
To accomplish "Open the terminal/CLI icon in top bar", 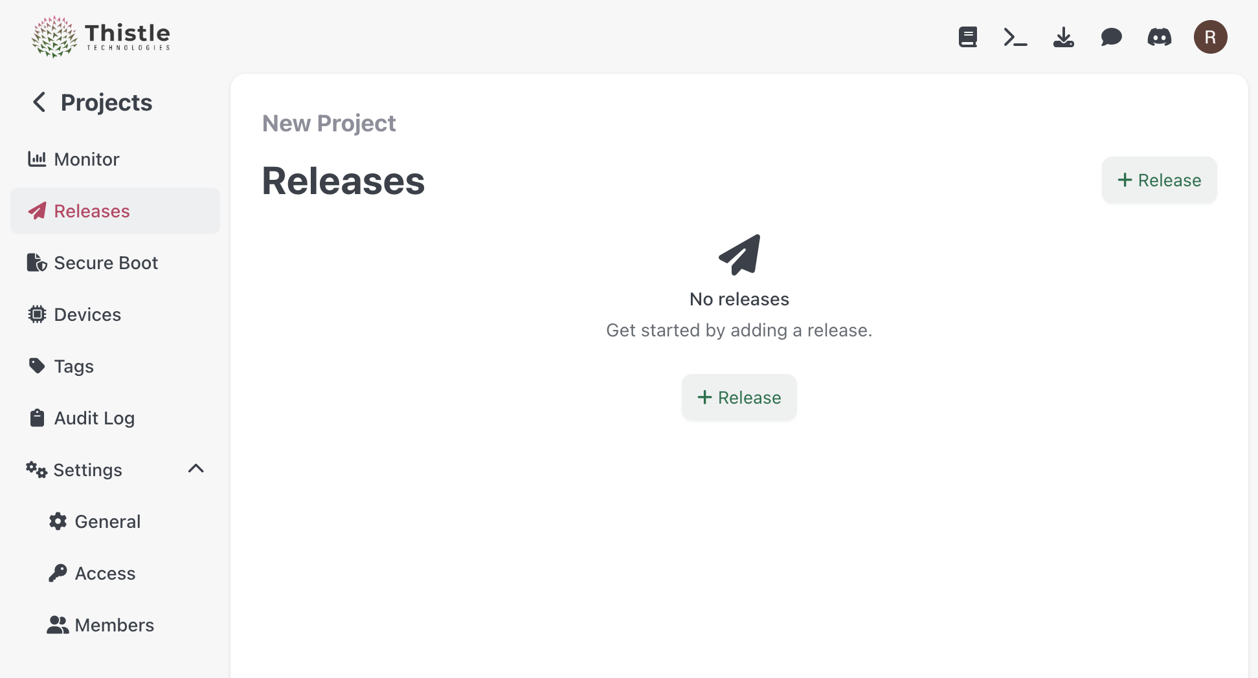I will coord(1015,37).
